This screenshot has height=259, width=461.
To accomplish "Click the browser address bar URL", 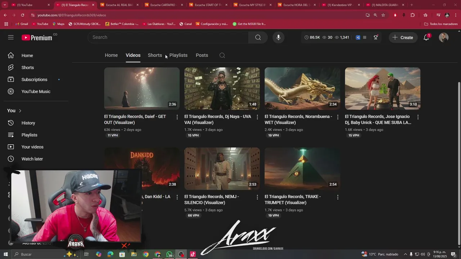I will [x=72, y=15].
